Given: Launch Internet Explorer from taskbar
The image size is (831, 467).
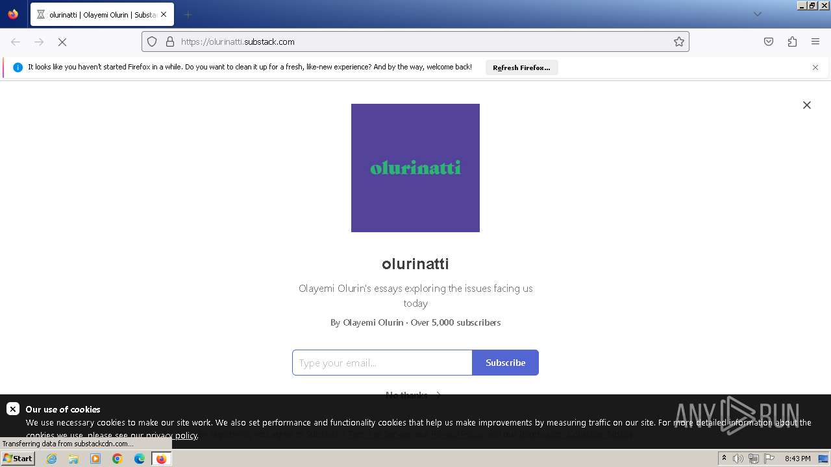Looking at the screenshot, I should click(52, 459).
